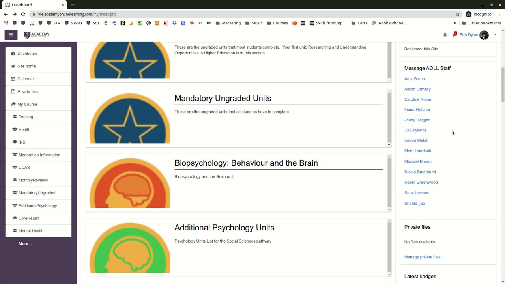Click Bob Dylan's profile picture
Viewport: 505px width, 284px height.
[x=484, y=35]
